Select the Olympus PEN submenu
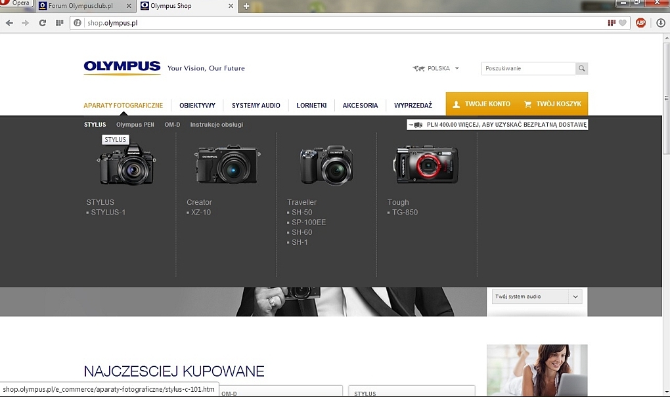Screen dimensions: 670x397 tap(135, 125)
